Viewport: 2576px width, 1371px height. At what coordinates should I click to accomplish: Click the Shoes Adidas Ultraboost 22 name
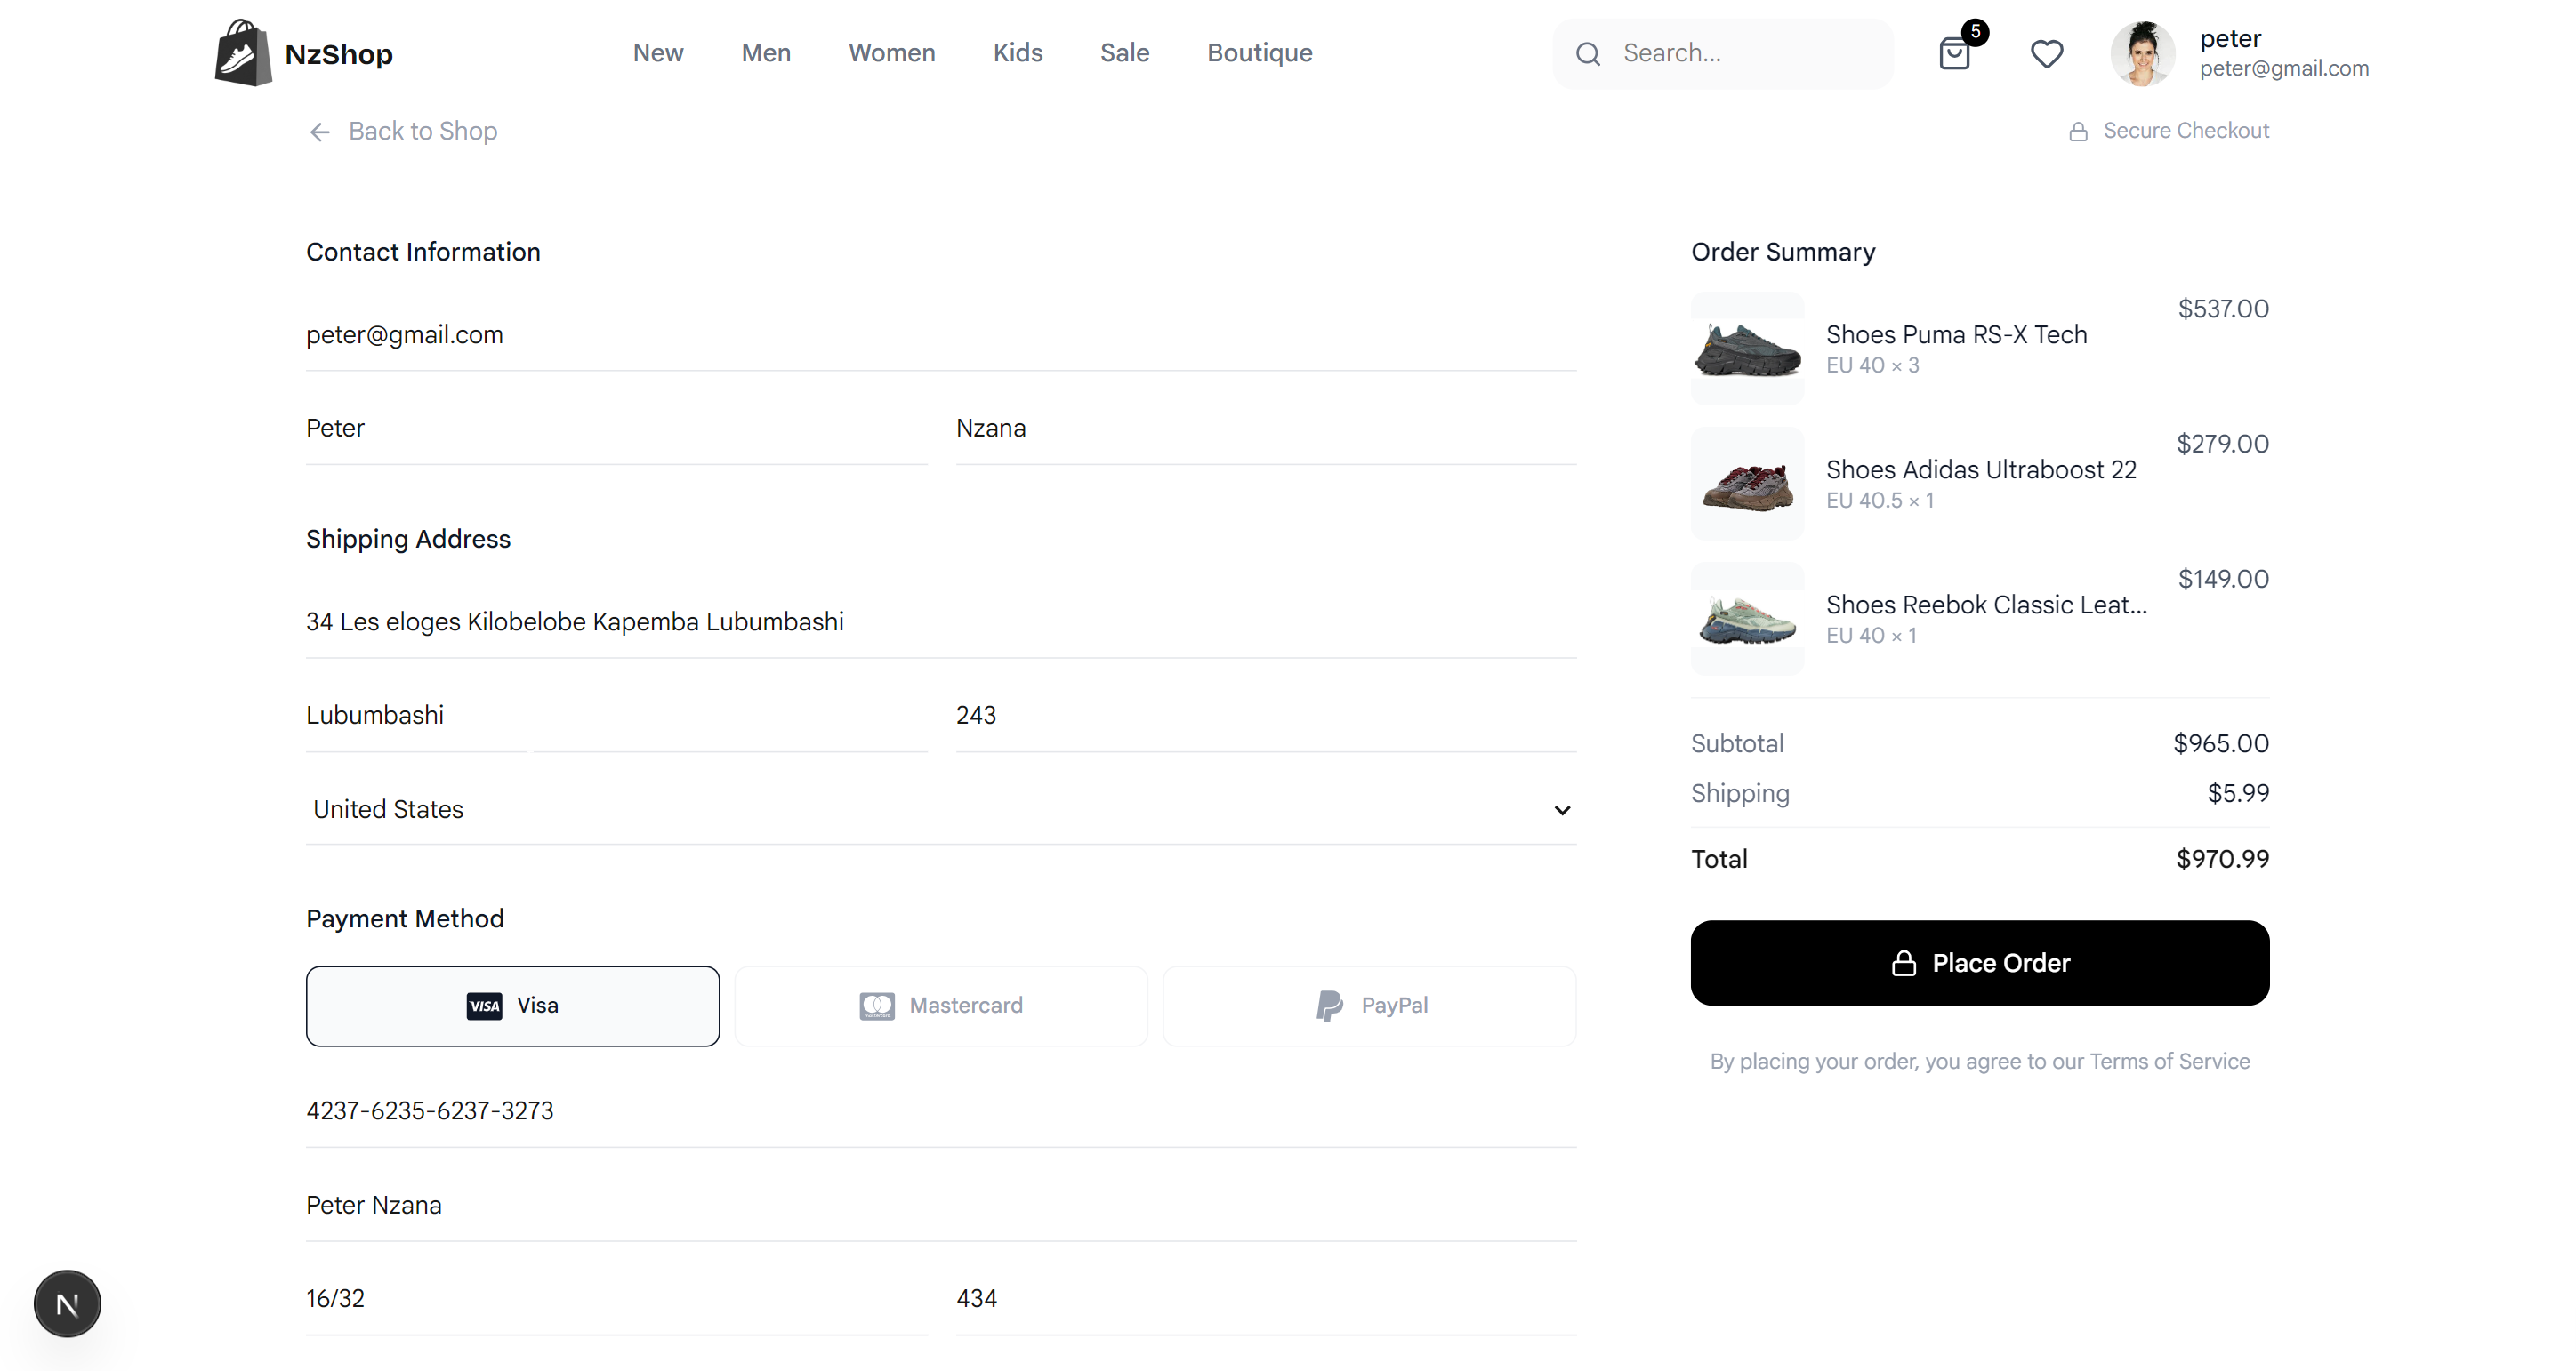(1980, 469)
